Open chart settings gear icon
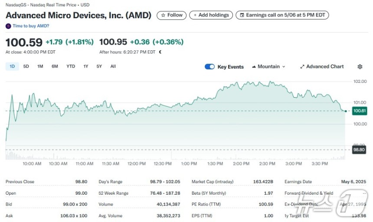Image resolution: width=373 pixels, height=222 pixels. tap(360, 67)
